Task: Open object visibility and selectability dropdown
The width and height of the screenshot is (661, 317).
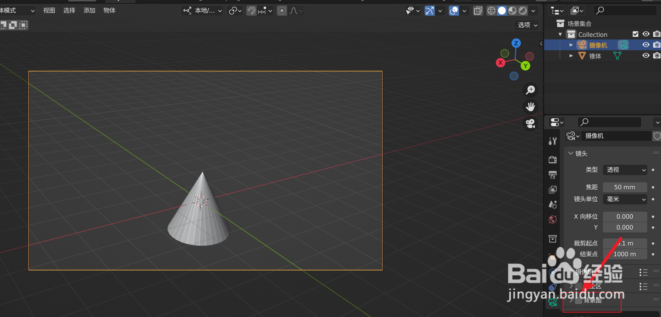Action: (413, 11)
